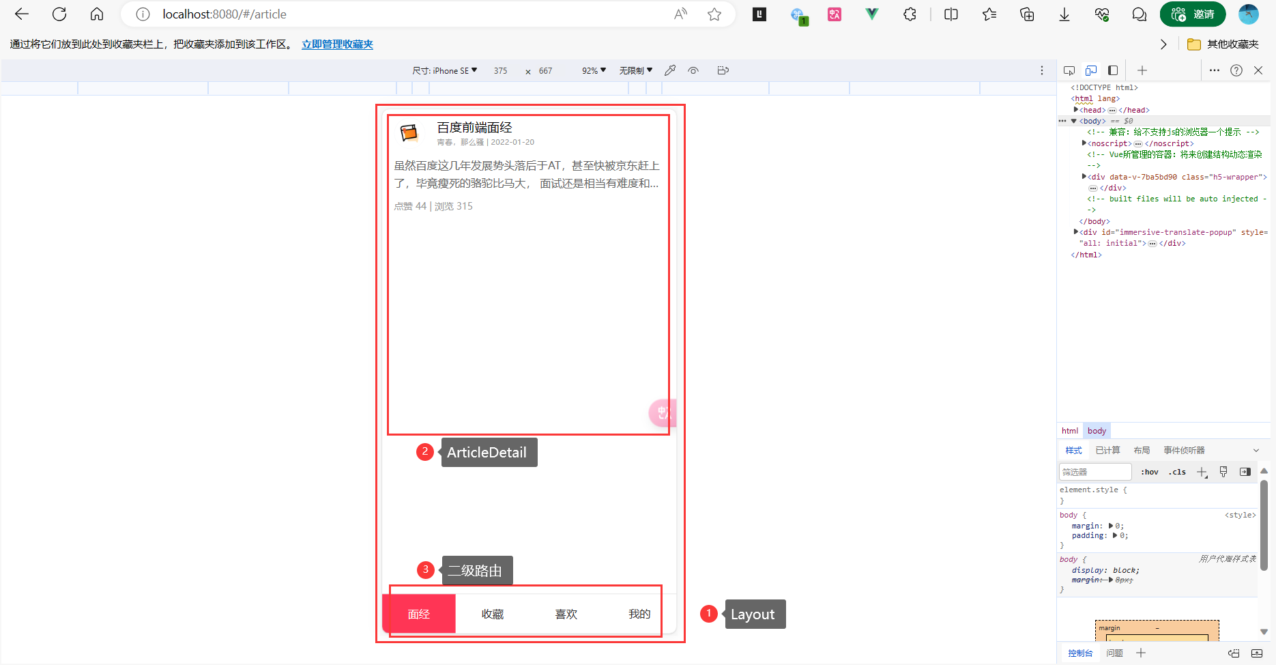Viewport: 1276px width, 665px height.
Task: Open device toolbar more options menu
Action: pyautogui.click(x=1042, y=70)
